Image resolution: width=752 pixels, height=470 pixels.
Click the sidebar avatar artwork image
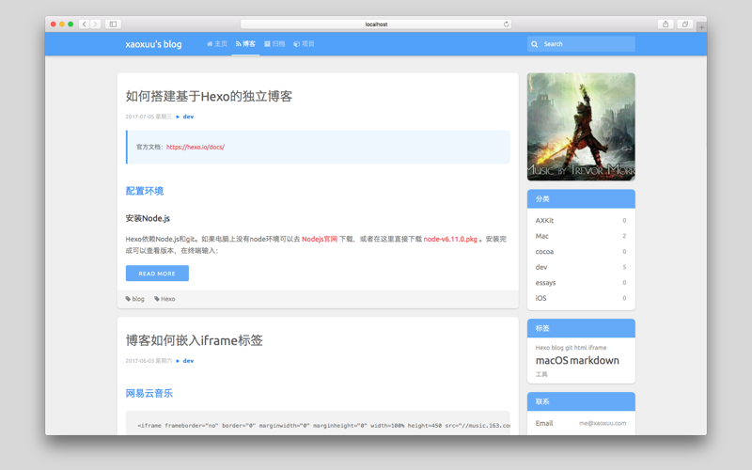pyautogui.click(x=581, y=127)
